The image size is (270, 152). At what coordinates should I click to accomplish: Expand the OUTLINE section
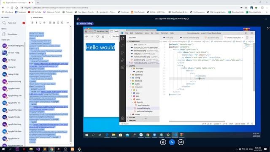(143, 117)
